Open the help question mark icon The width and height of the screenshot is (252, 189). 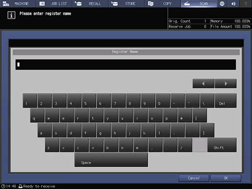246,3
